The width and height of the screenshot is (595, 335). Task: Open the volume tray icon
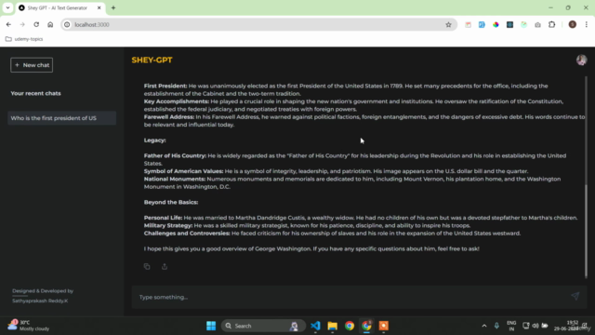pos(535,326)
